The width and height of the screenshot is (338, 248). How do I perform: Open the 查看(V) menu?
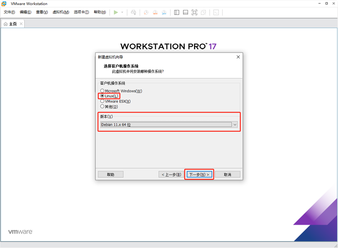point(42,12)
